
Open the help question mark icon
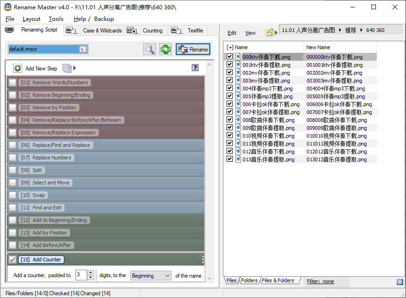click(195, 68)
